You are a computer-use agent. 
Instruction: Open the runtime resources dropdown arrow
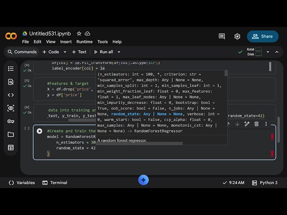[x=268, y=52]
